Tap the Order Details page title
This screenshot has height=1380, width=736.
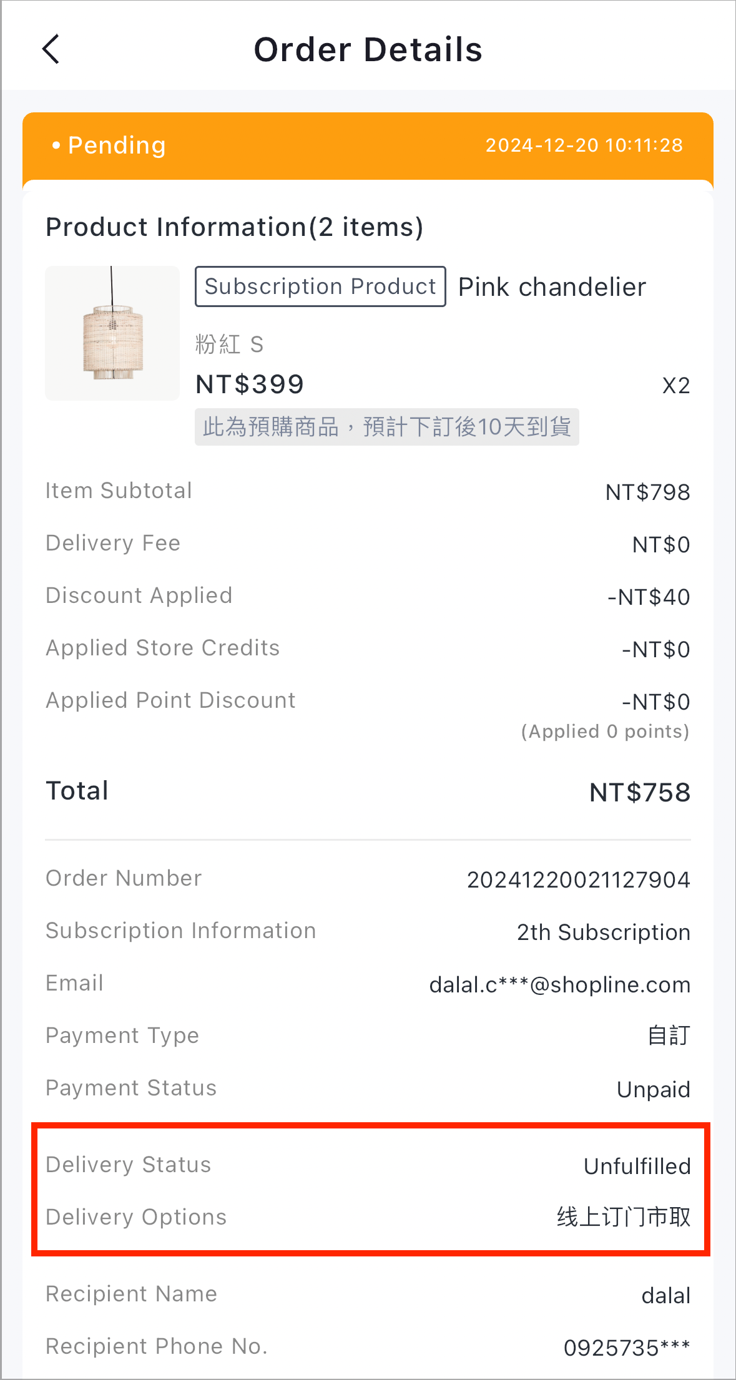point(368,50)
